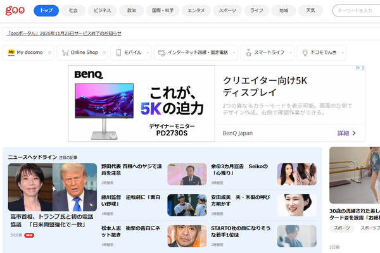Go to the 国際・科学 tab

pos(163,11)
